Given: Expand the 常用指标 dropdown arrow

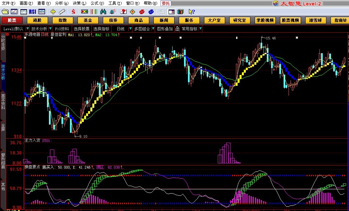Looking at the screenshot, I should point(200,29).
